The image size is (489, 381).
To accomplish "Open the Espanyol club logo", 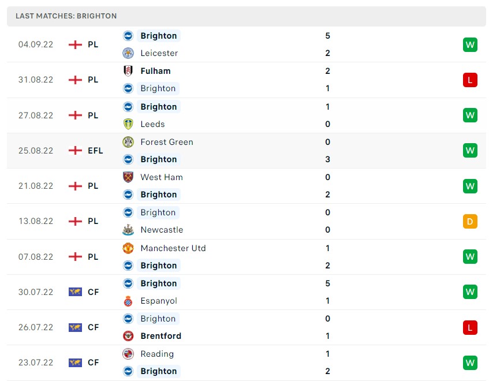I will click(129, 301).
